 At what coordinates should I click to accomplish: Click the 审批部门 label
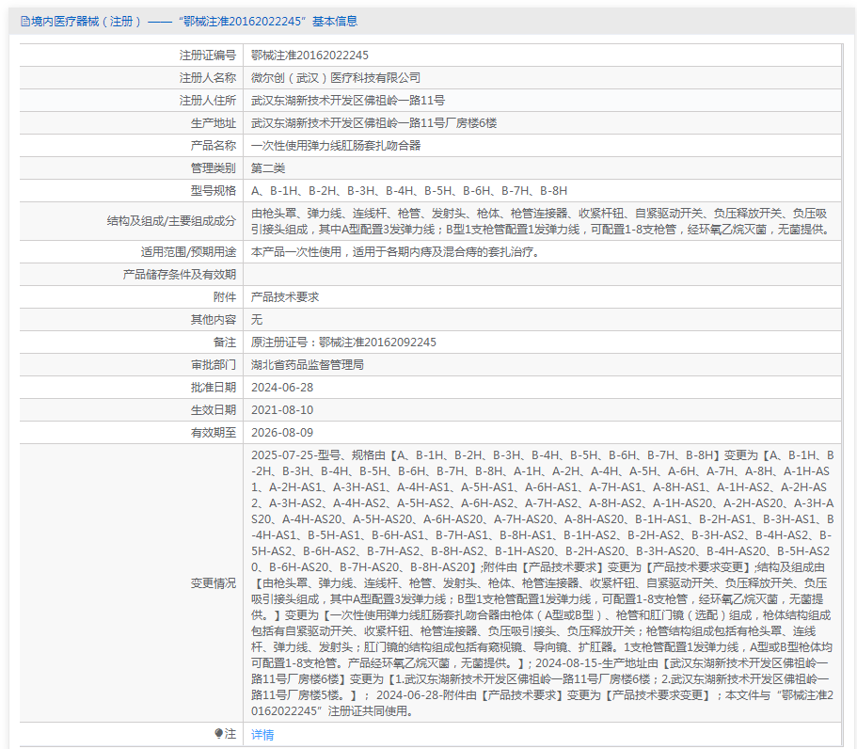[214, 365]
